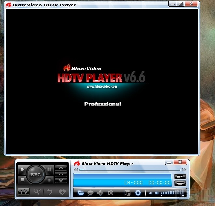Capture a snapshot with the camera icon

tap(110, 193)
